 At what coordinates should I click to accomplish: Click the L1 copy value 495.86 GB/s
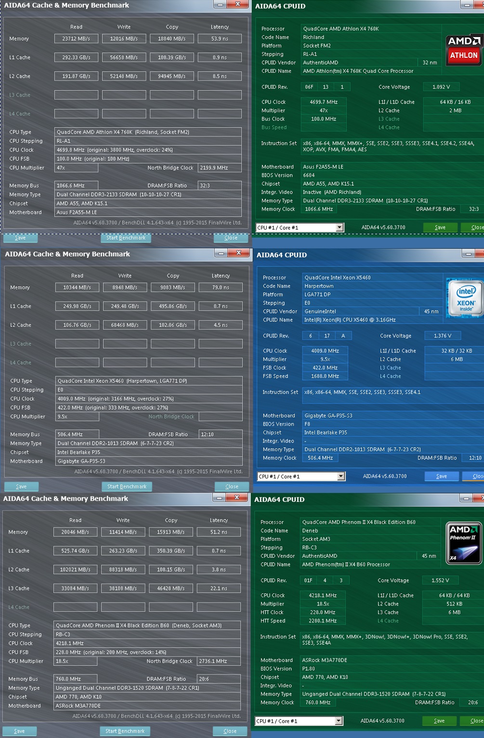click(x=173, y=306)
